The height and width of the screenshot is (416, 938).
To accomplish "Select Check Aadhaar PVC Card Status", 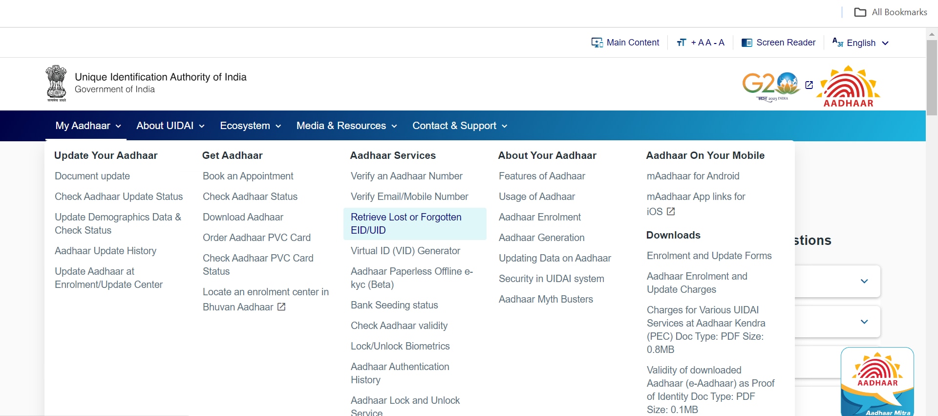I will coord(258,264).
